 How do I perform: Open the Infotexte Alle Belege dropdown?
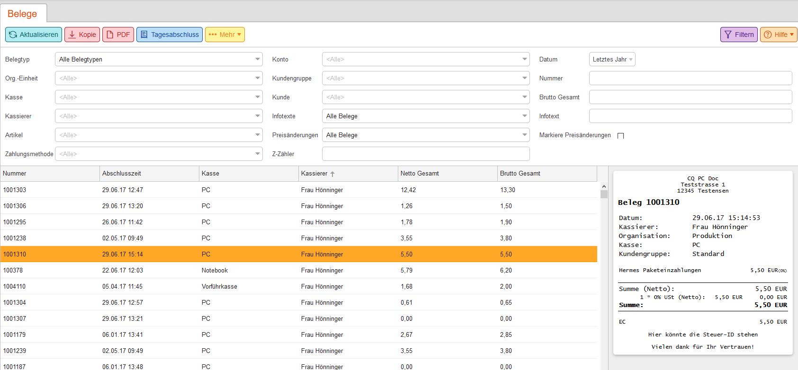(x=524, y=116)
